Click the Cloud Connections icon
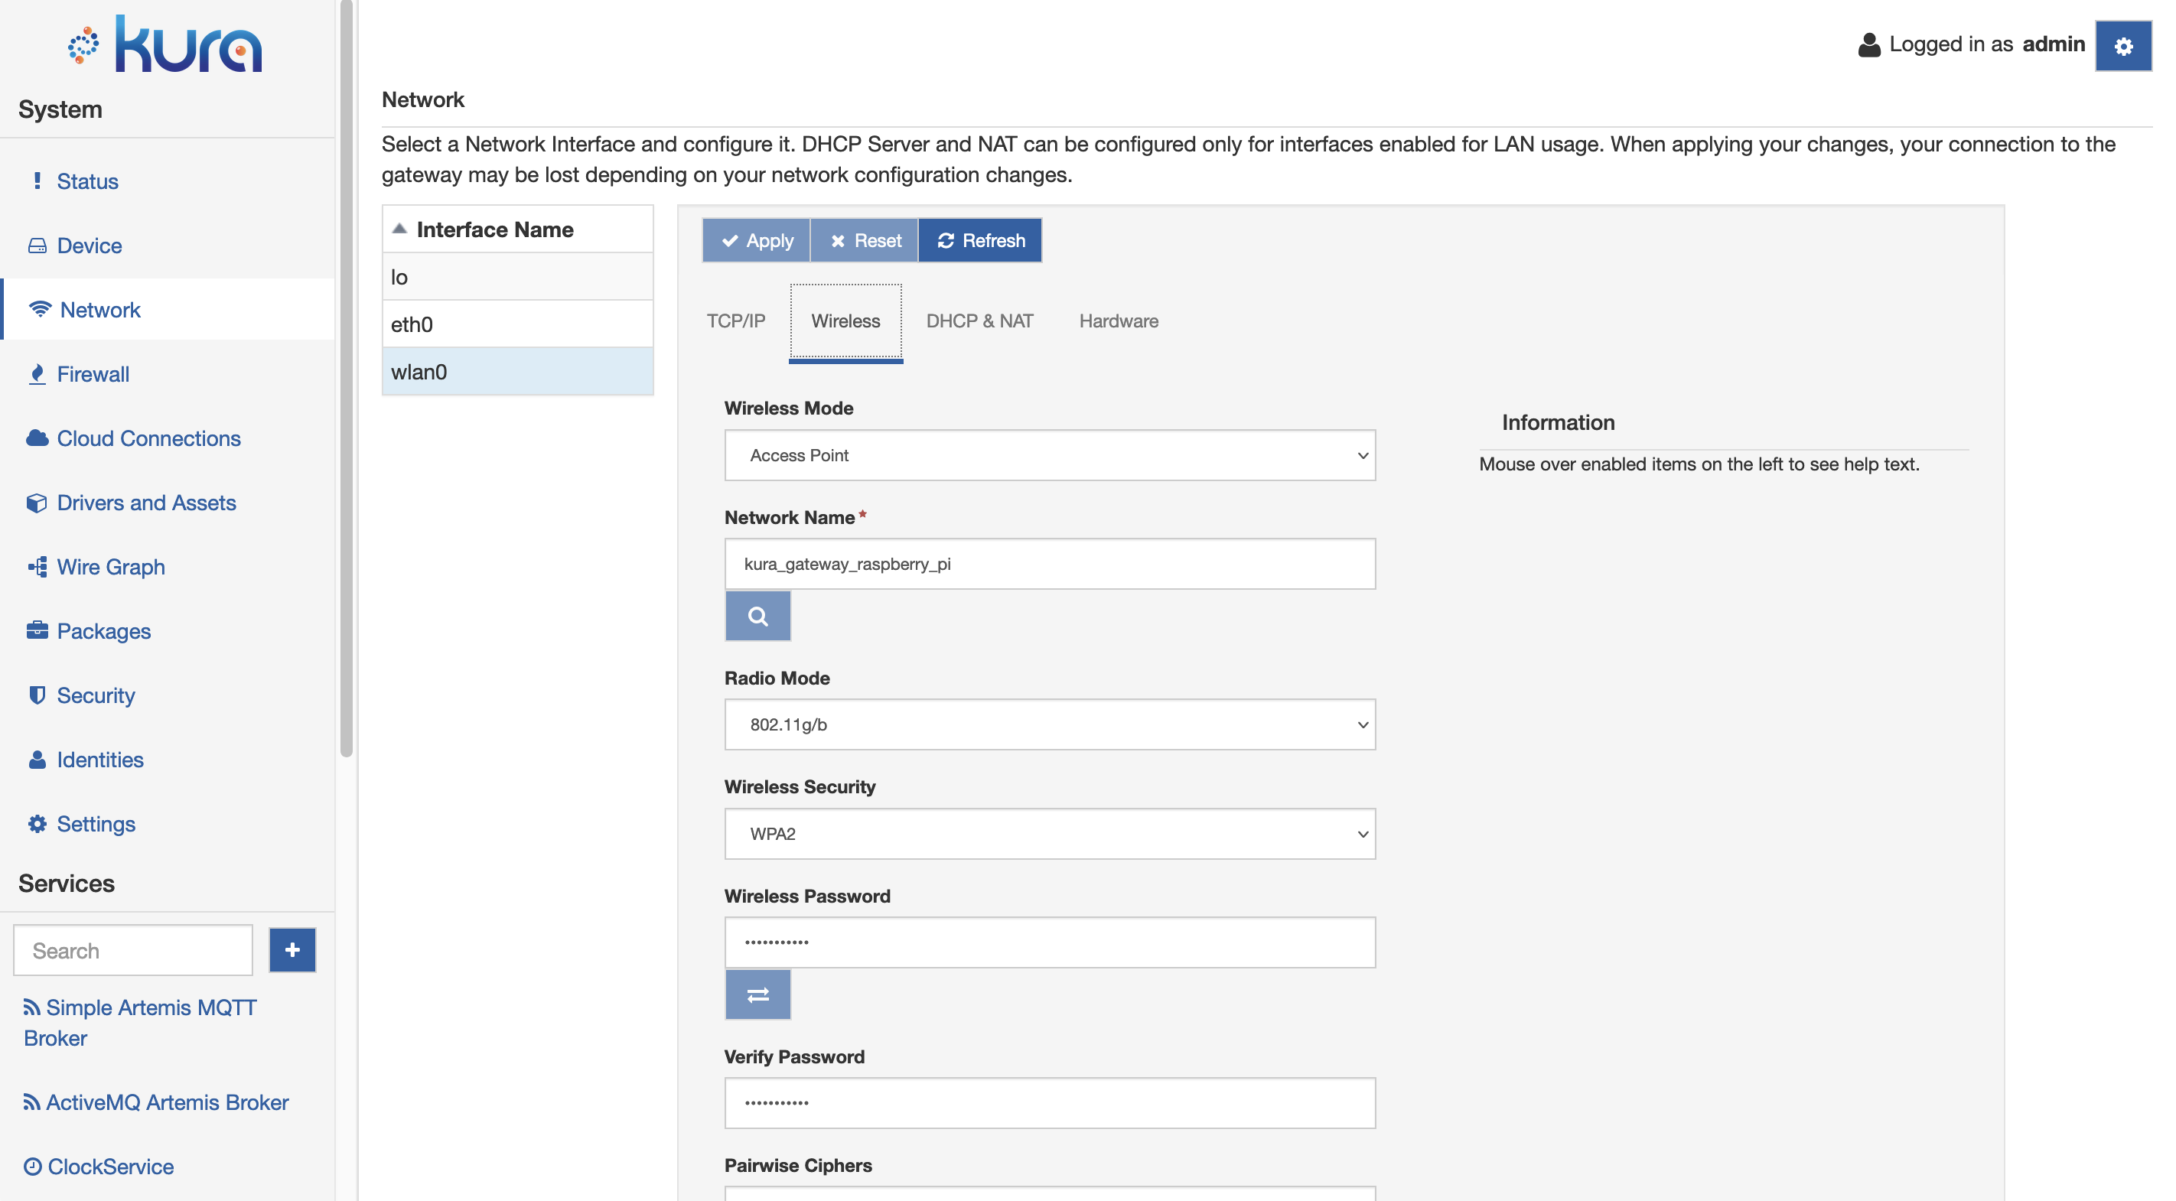2176x1201 pixels. pos(37,438)
